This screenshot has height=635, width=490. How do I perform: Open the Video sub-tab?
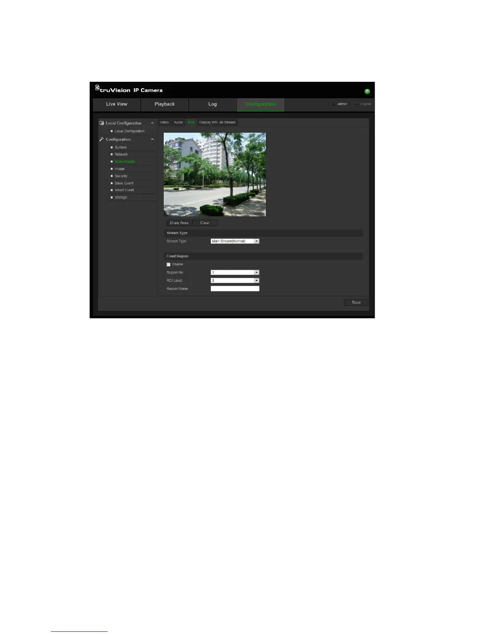pyautogui.click(x=165, y=122)
